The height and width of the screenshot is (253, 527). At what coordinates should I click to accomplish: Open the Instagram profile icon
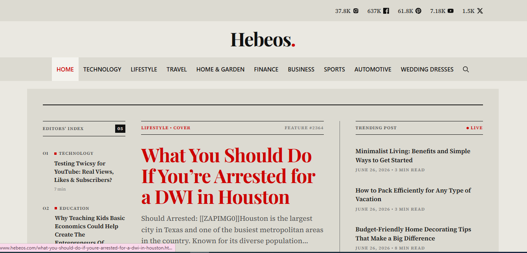[356, 11]
